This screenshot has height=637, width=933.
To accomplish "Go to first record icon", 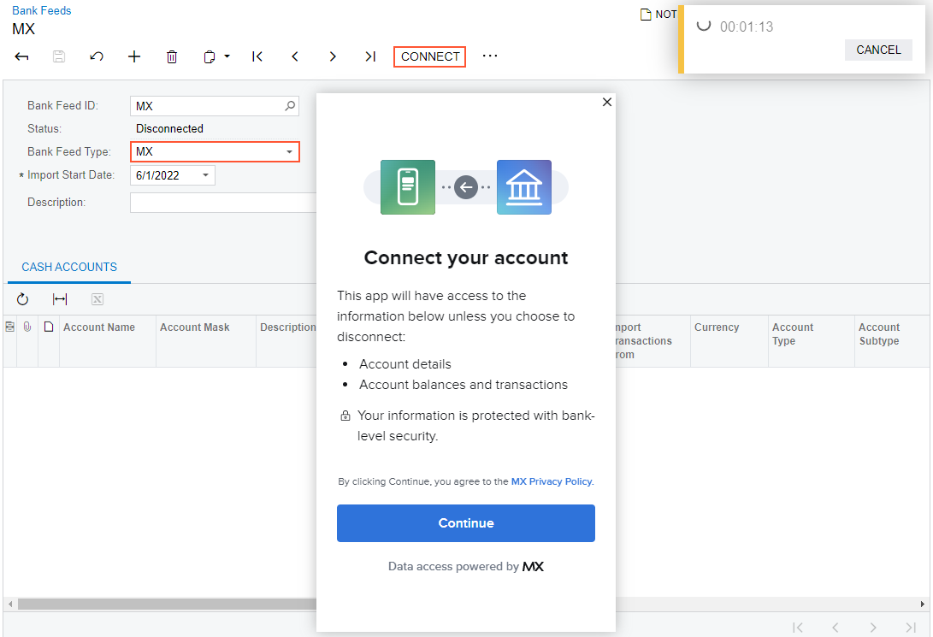I will (257, 56).
